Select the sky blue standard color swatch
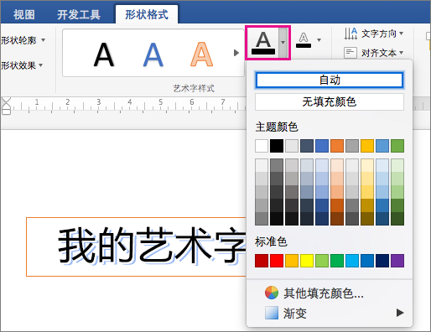Screen dimensions: 431x332 point(352,261)
